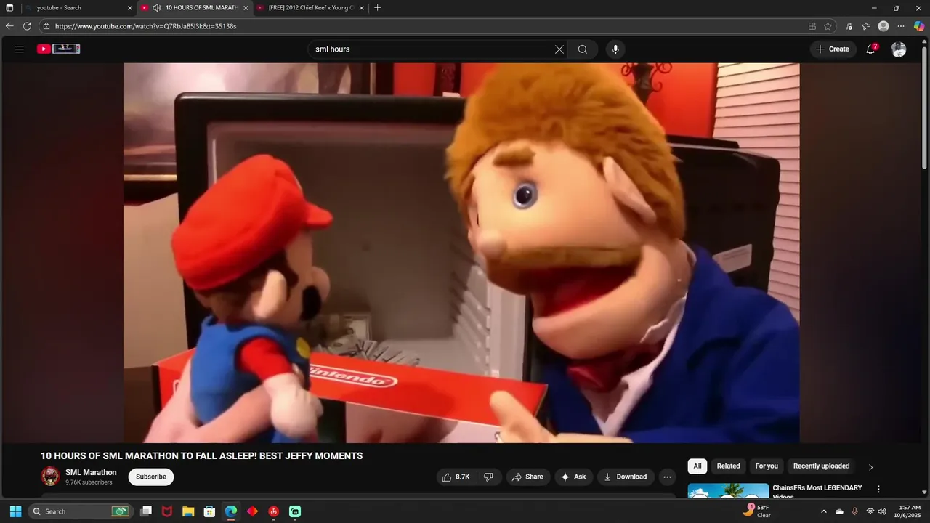Refresh the current page
Image resolution: width=930 pixels, height=523 pixels.
pos(27,26)
